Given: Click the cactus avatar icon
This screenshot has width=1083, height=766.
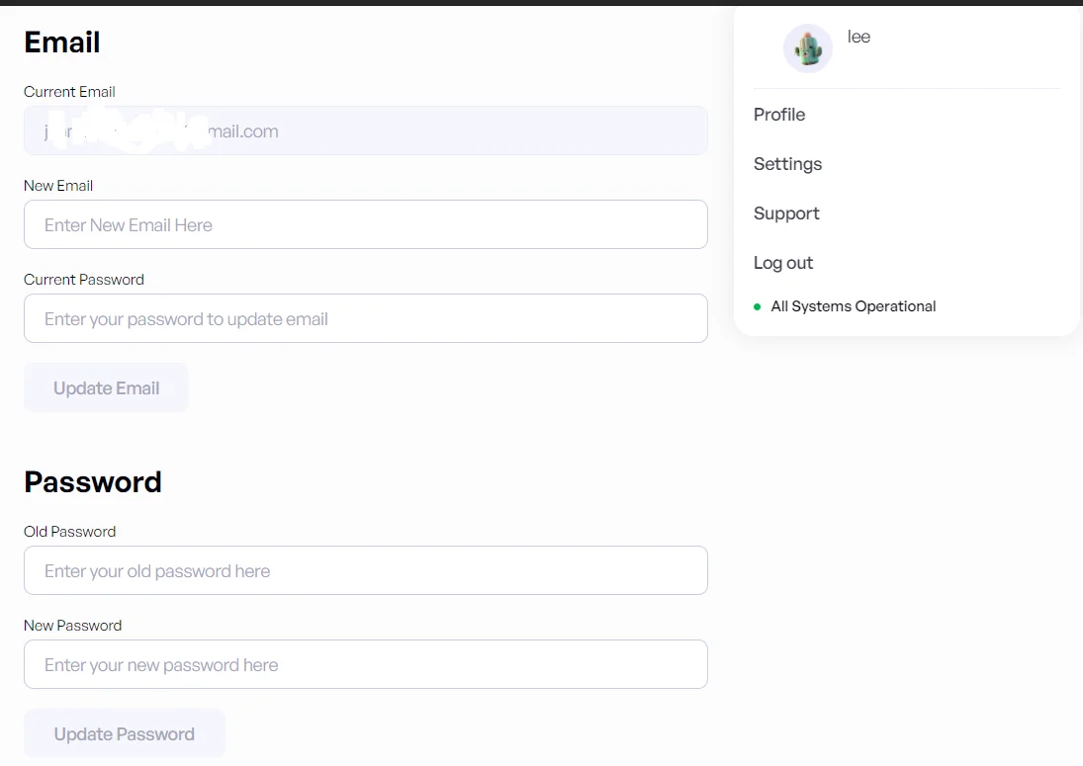Looking at the screenshot, I should point(807,48).
